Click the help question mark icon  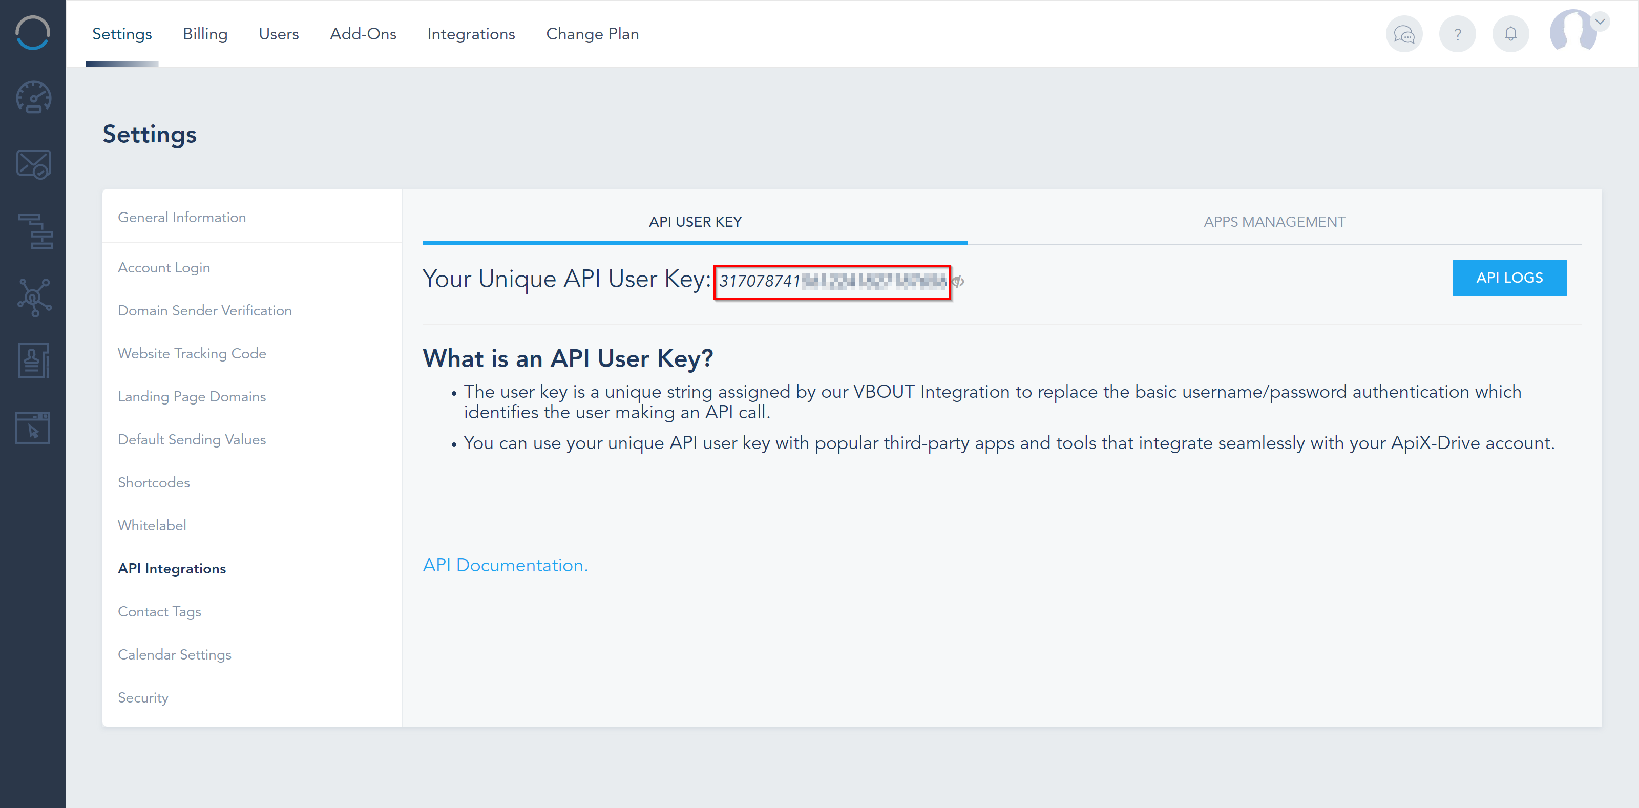(x=1458, y=33)
